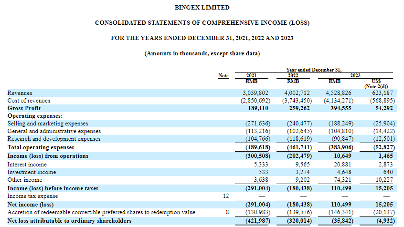Screen dimensions: 404x227
Task: Select 'Net loss attributable to ordinary shareholders' label
Action: click(x=70, y=221)
